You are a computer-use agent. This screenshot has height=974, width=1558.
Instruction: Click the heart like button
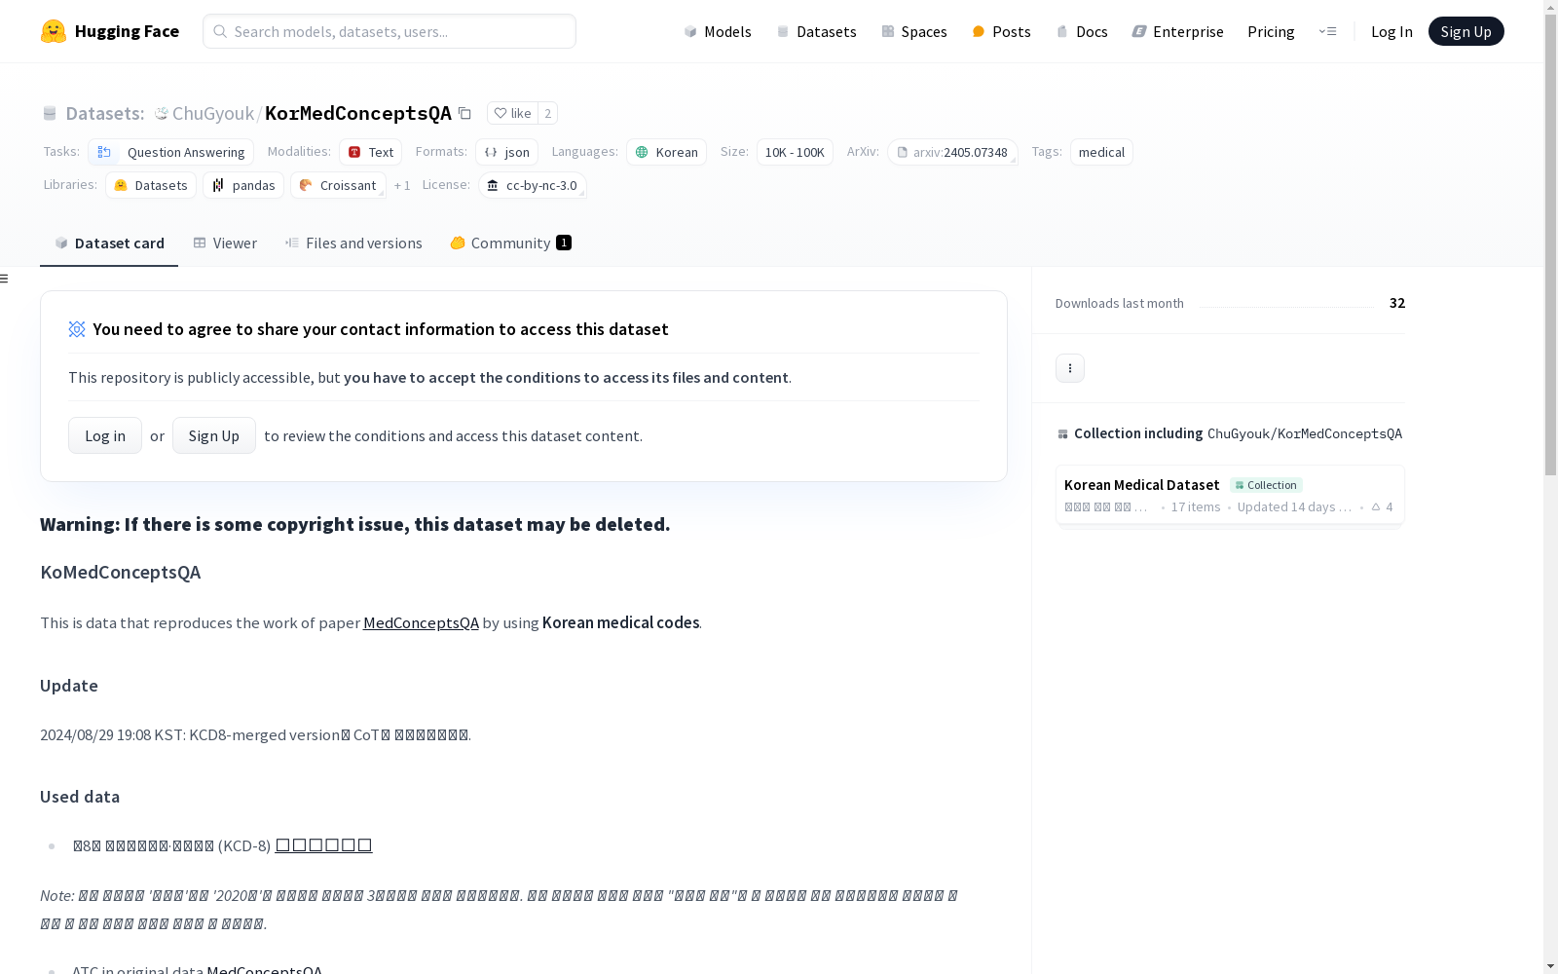pyautogui.click(x=513, y=113)
